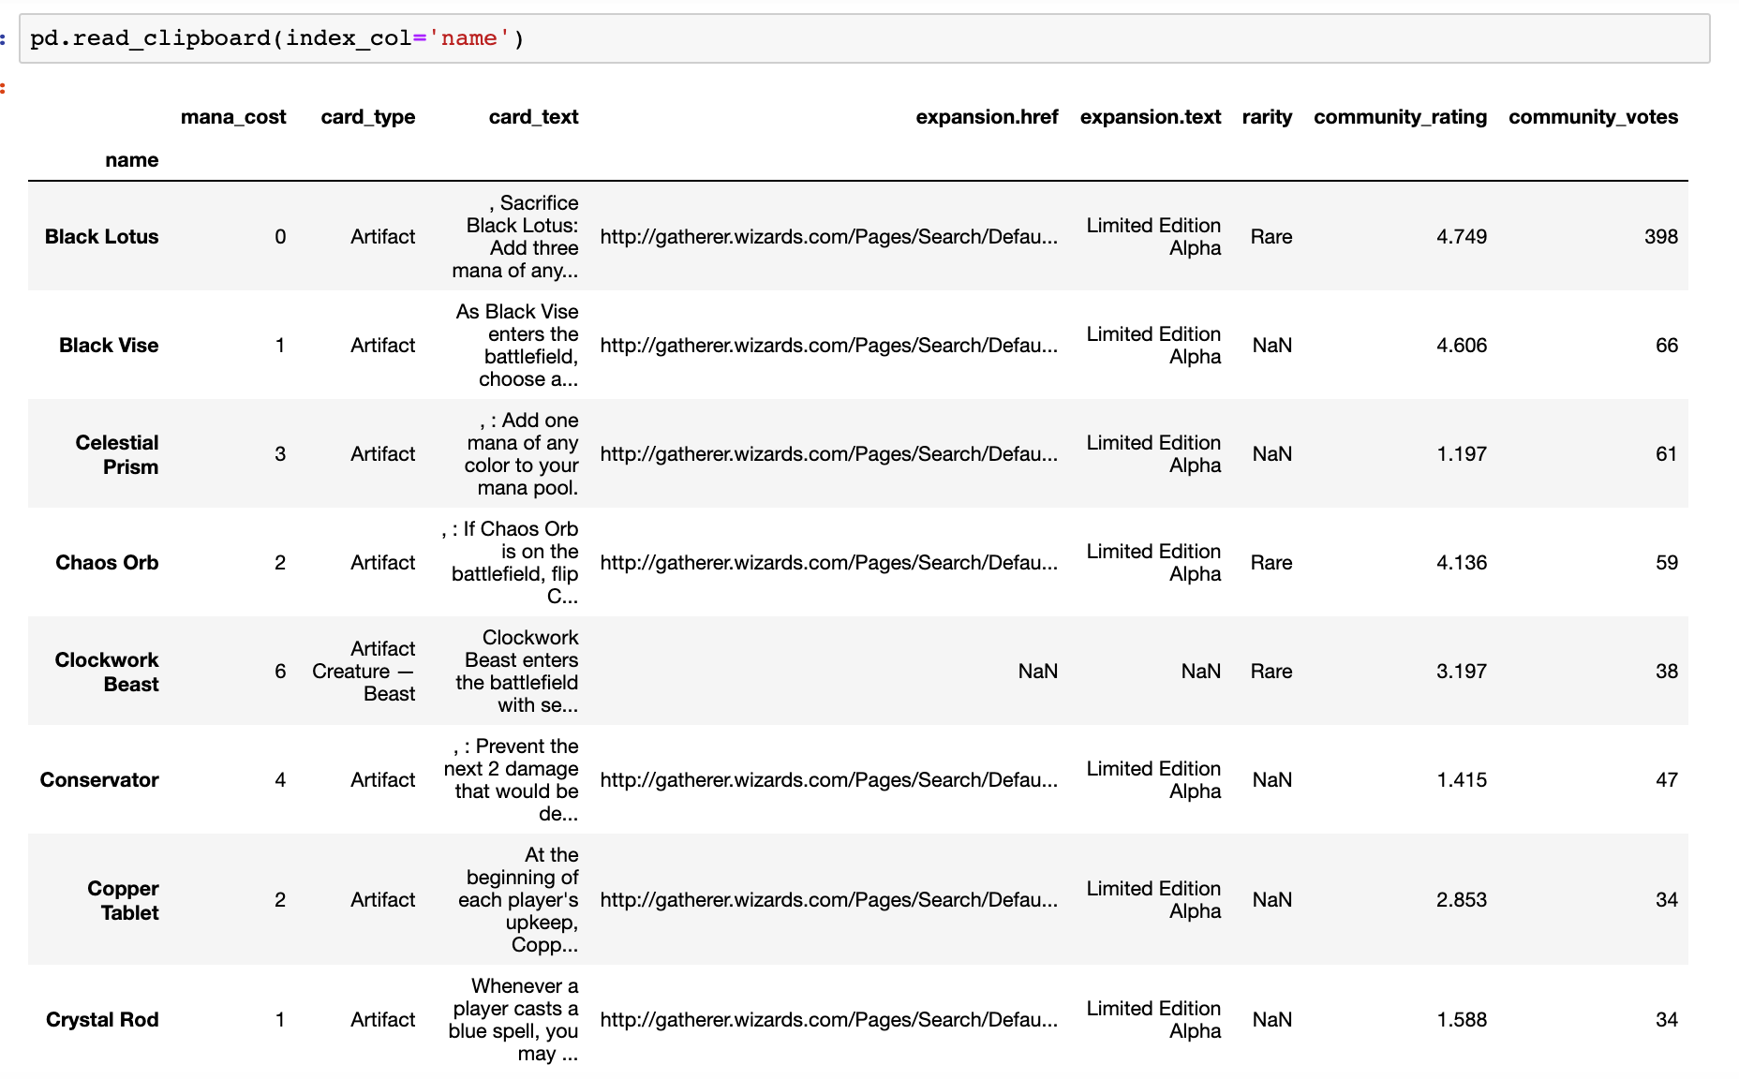Click Celestial Prism rating 1.197
1739x1079 pixels.
[x=1462, y=454]
